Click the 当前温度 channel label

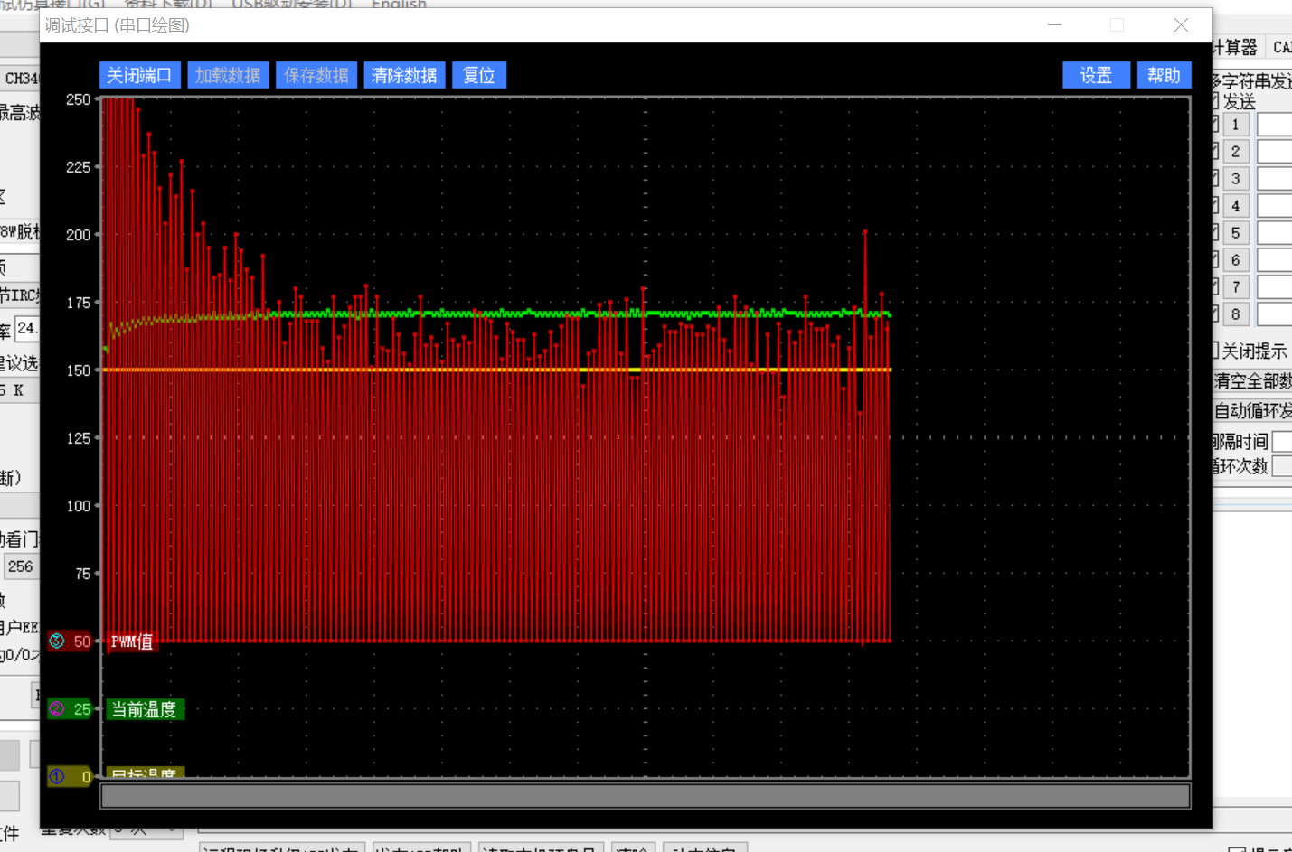click(145, 709)
